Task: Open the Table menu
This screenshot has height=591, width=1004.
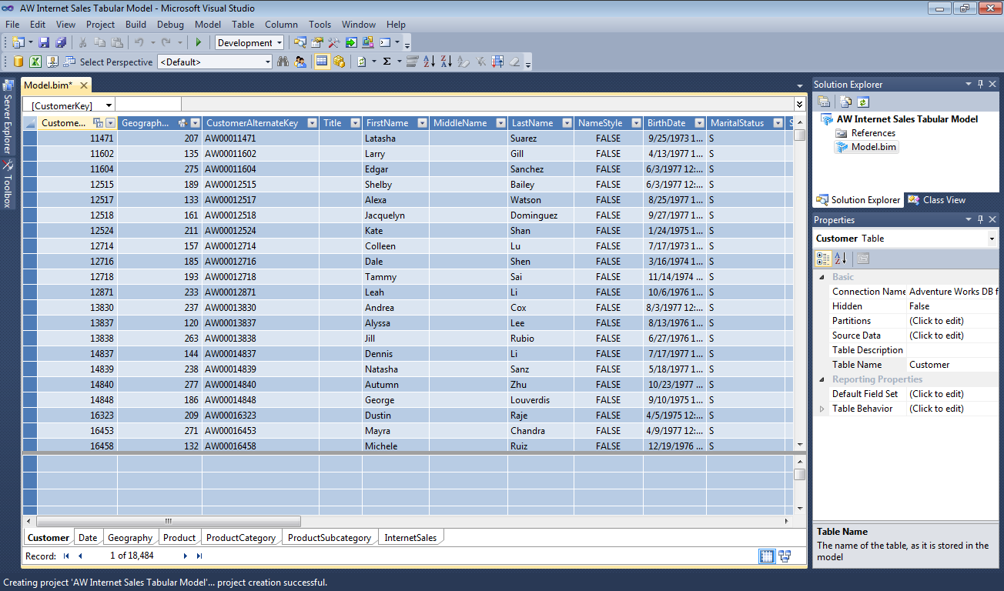Action: pyautogui.click(x=243, y=25)
